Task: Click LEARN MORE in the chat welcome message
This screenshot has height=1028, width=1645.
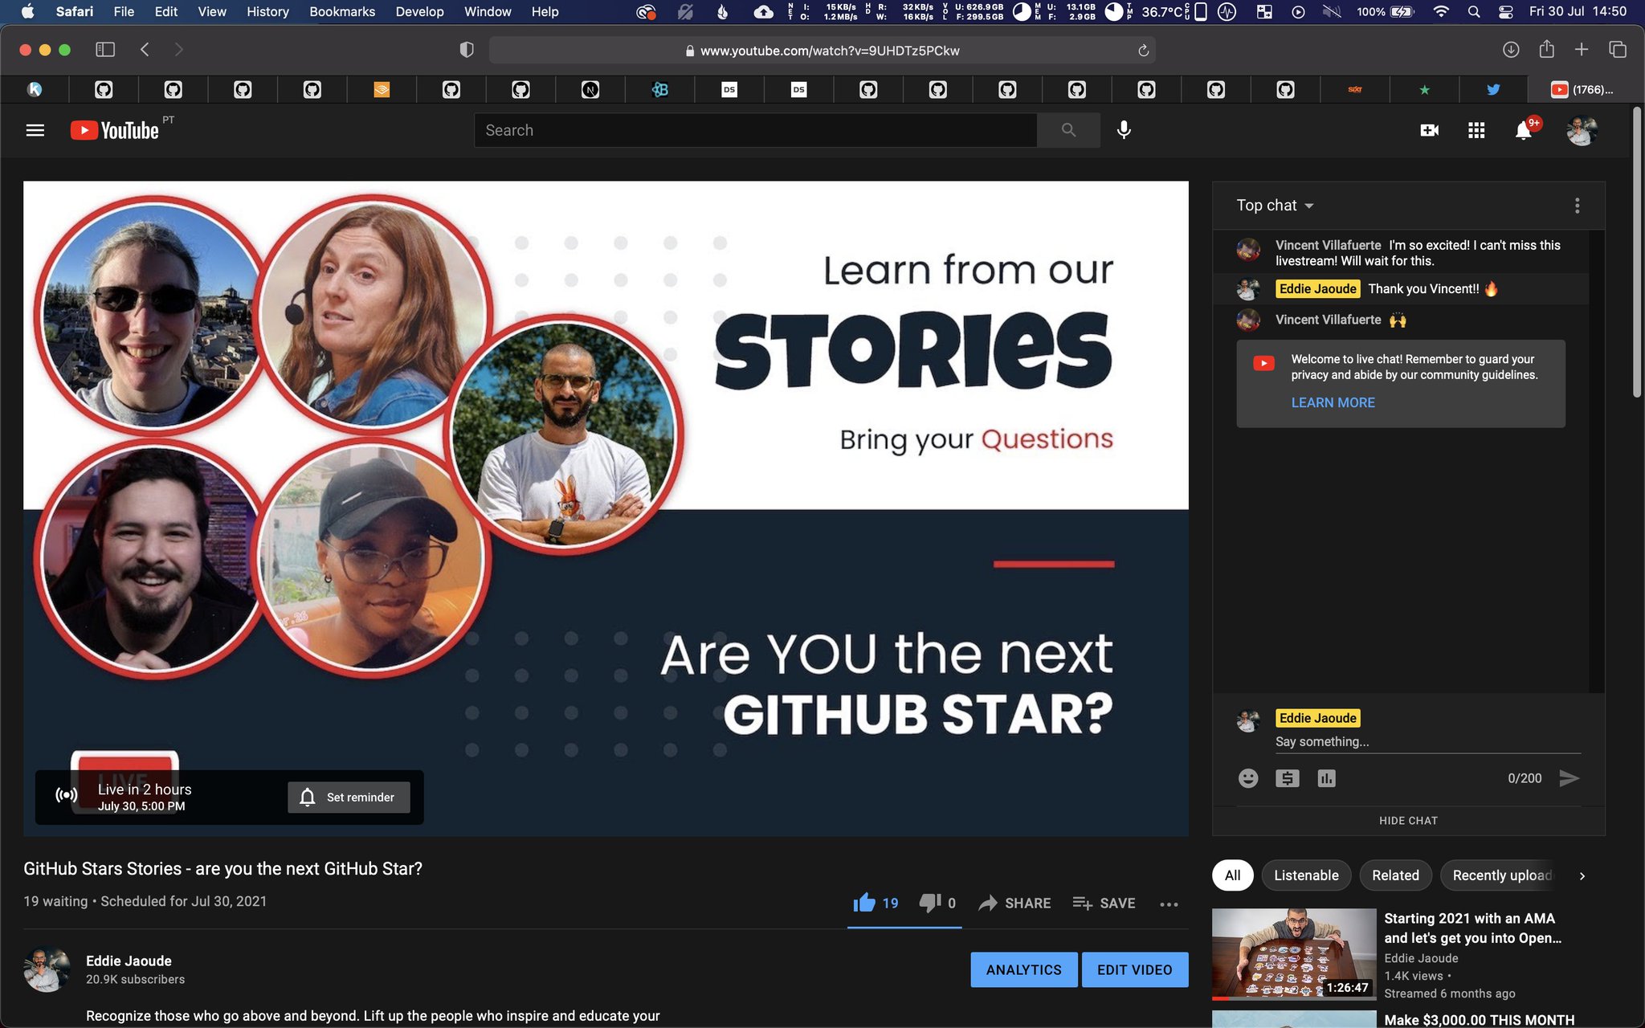Action: click(1333, 402)
